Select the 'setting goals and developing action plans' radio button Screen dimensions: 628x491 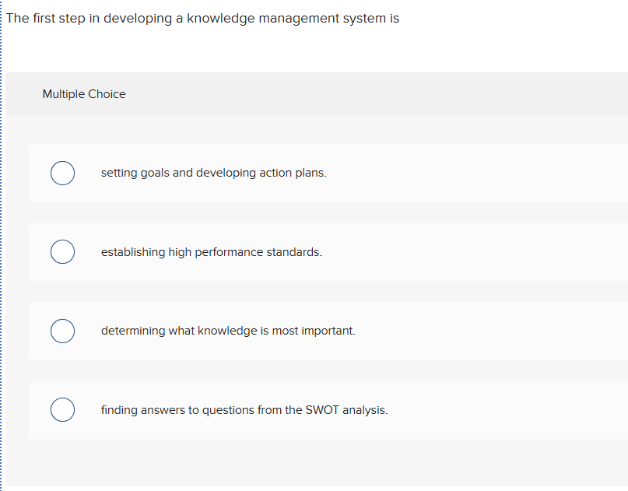pyautogui.click(x=62, y=173)
